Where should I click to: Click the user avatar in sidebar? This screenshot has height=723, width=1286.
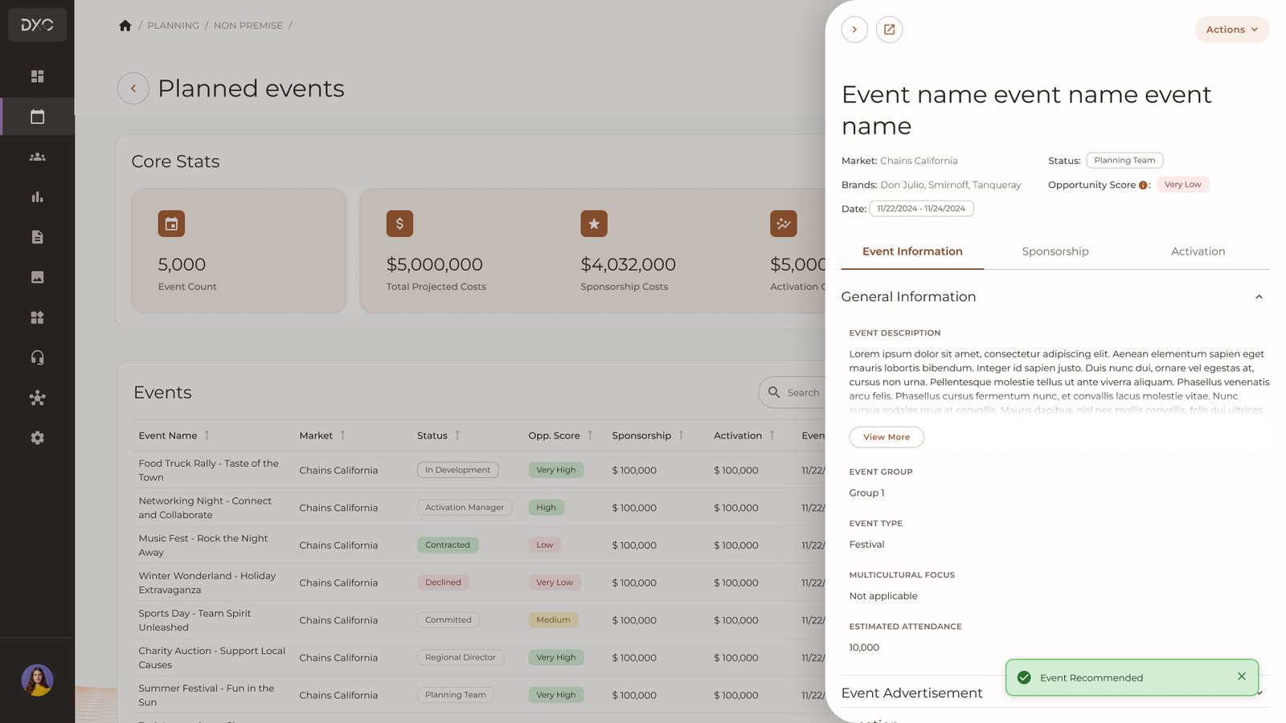click(x=37, y=680)
